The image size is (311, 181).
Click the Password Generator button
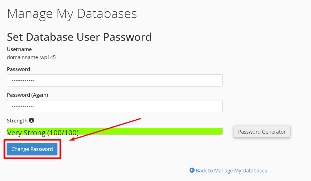[262, 132]
